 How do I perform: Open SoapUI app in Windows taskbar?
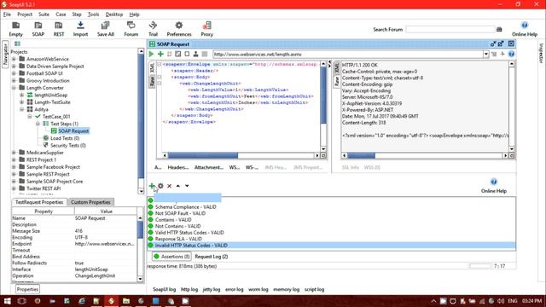(x=112, y=301)
